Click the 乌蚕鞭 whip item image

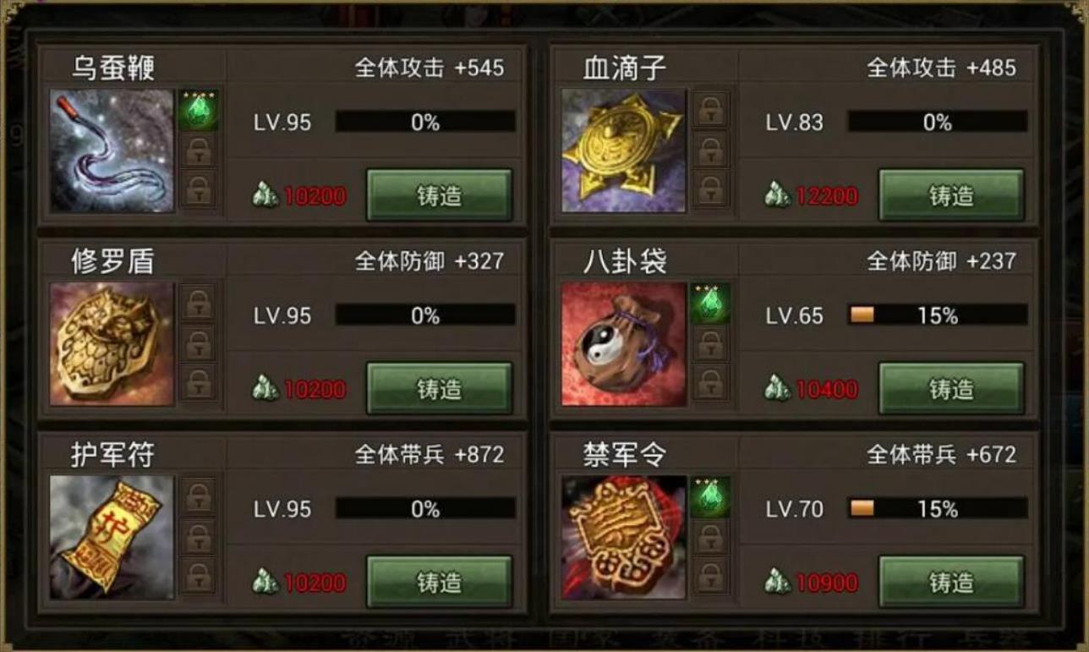tap(112, 151)
